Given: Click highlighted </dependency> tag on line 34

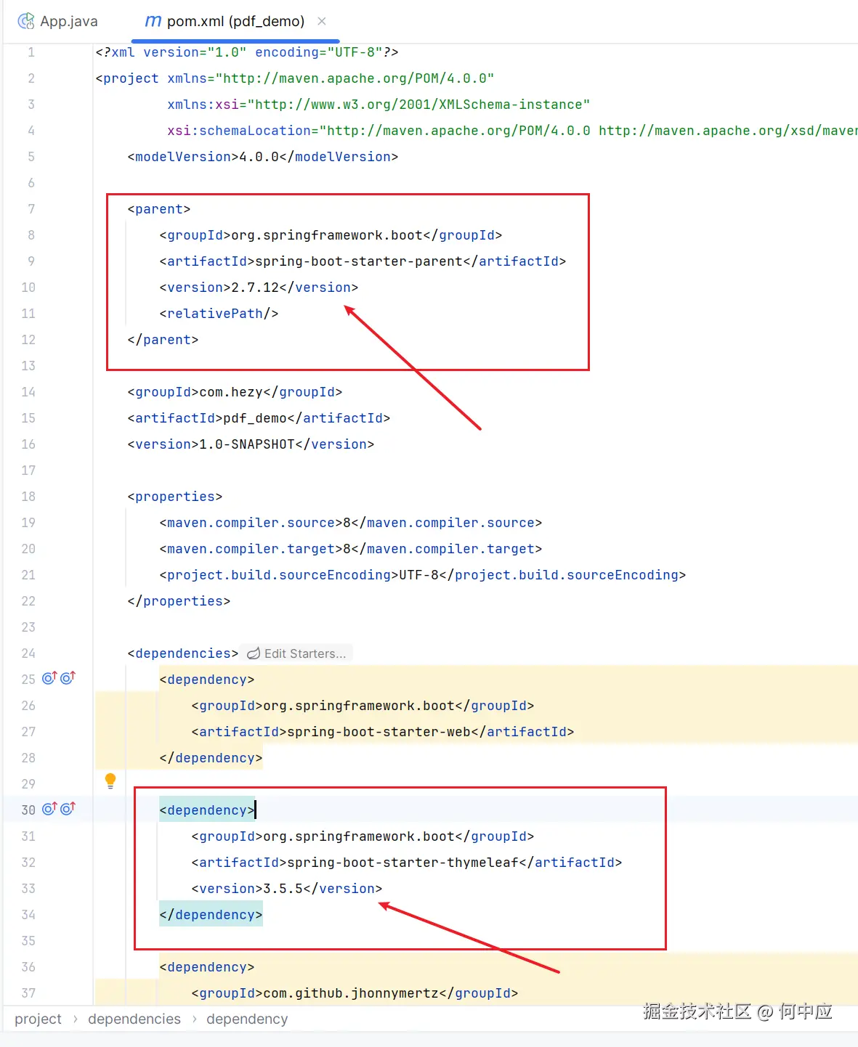Looking at the screenshot, I should coord(211,915).
